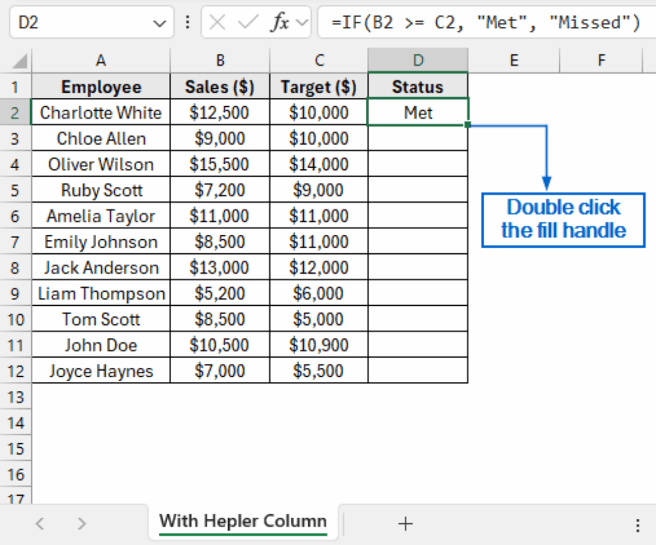Image resolution: width=656 pixels, height=545 pixels.
Task: Open the Name Box dropdown arrow
Action: tap(161, 22)
